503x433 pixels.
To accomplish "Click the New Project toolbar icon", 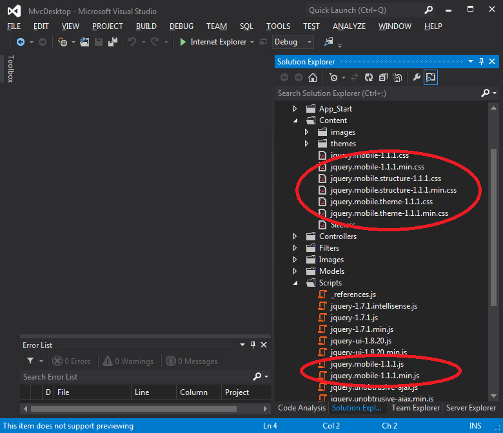I will (63, 42).
